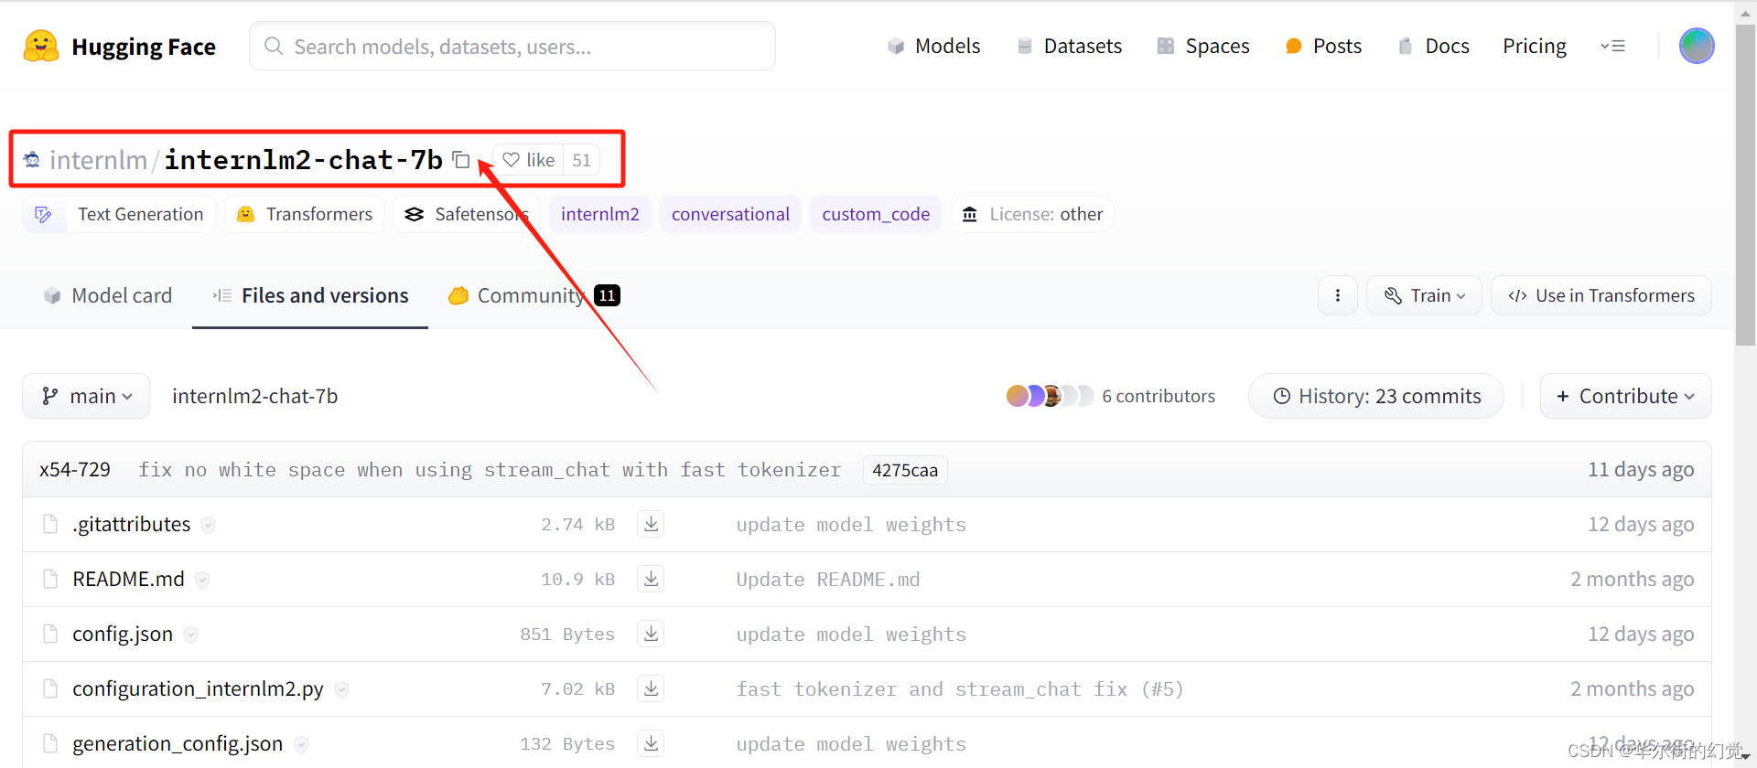This screenshot has width=1757, height=768.
Task: Click the file icon beside .gitattributes
Action: point(50,524)
